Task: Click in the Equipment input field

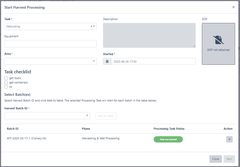Action: point(51,44)
